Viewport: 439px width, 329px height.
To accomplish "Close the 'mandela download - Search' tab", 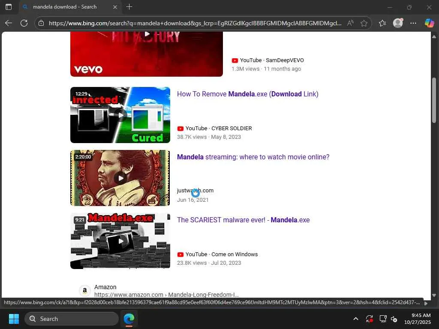I will click(x=115, y=7).
